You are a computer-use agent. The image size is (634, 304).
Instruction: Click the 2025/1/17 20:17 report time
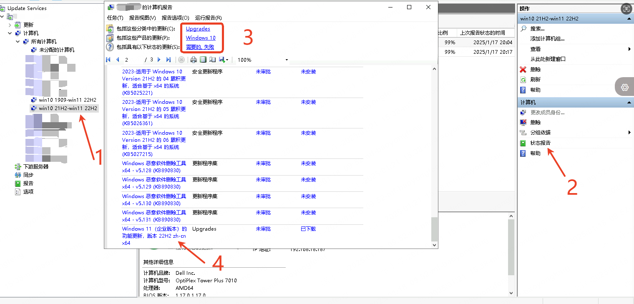(x=493, y=52)
